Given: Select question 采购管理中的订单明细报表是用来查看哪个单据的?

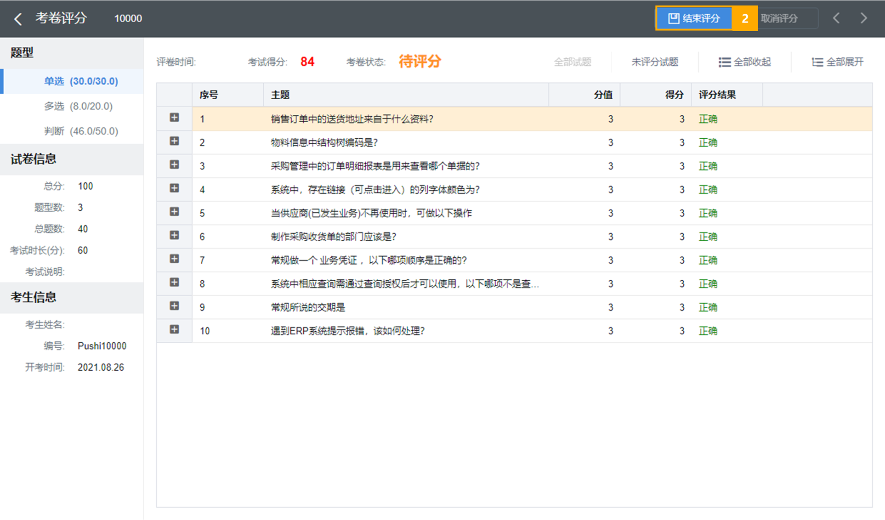Looking at the screenshot, I should click(375, 166).
